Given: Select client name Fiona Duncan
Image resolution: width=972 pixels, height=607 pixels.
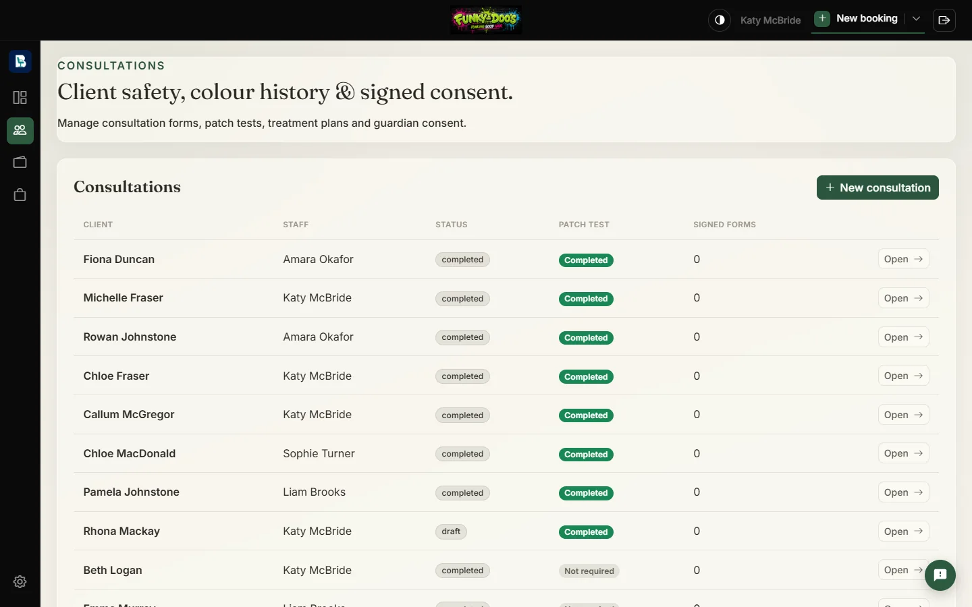Looking at the screenshot, I should [x=119, y=260].
